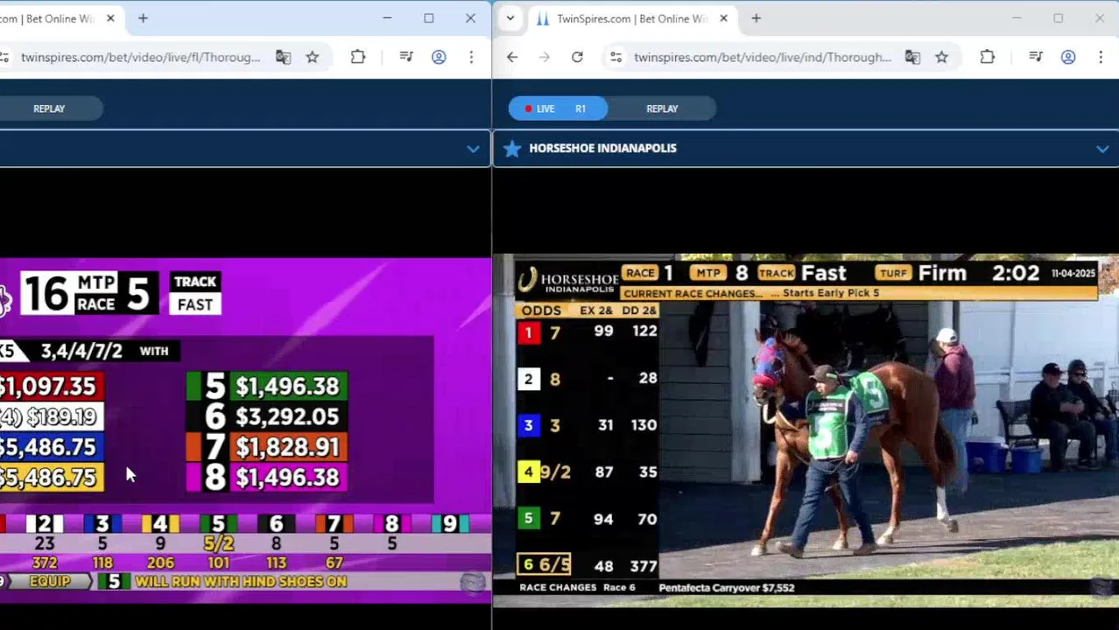Expand Horseshoe Indianapolis track dropdown chevron
Viewport: 1119px width, 630px height.
point(1102,149)
